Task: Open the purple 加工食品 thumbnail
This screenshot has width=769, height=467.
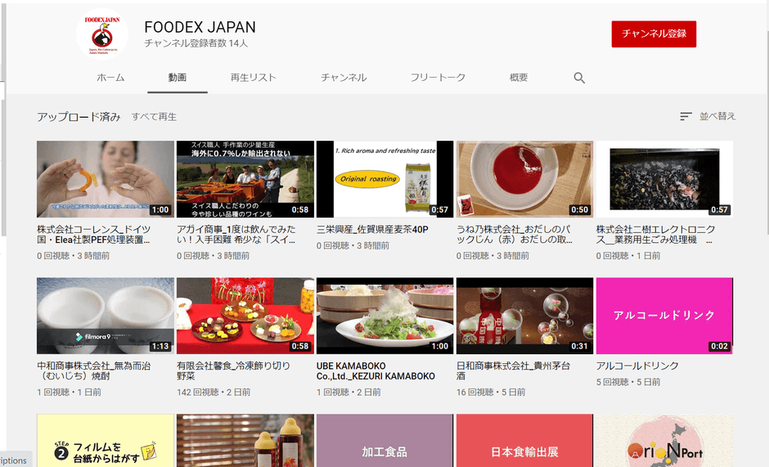Action: tap(385, 441)
